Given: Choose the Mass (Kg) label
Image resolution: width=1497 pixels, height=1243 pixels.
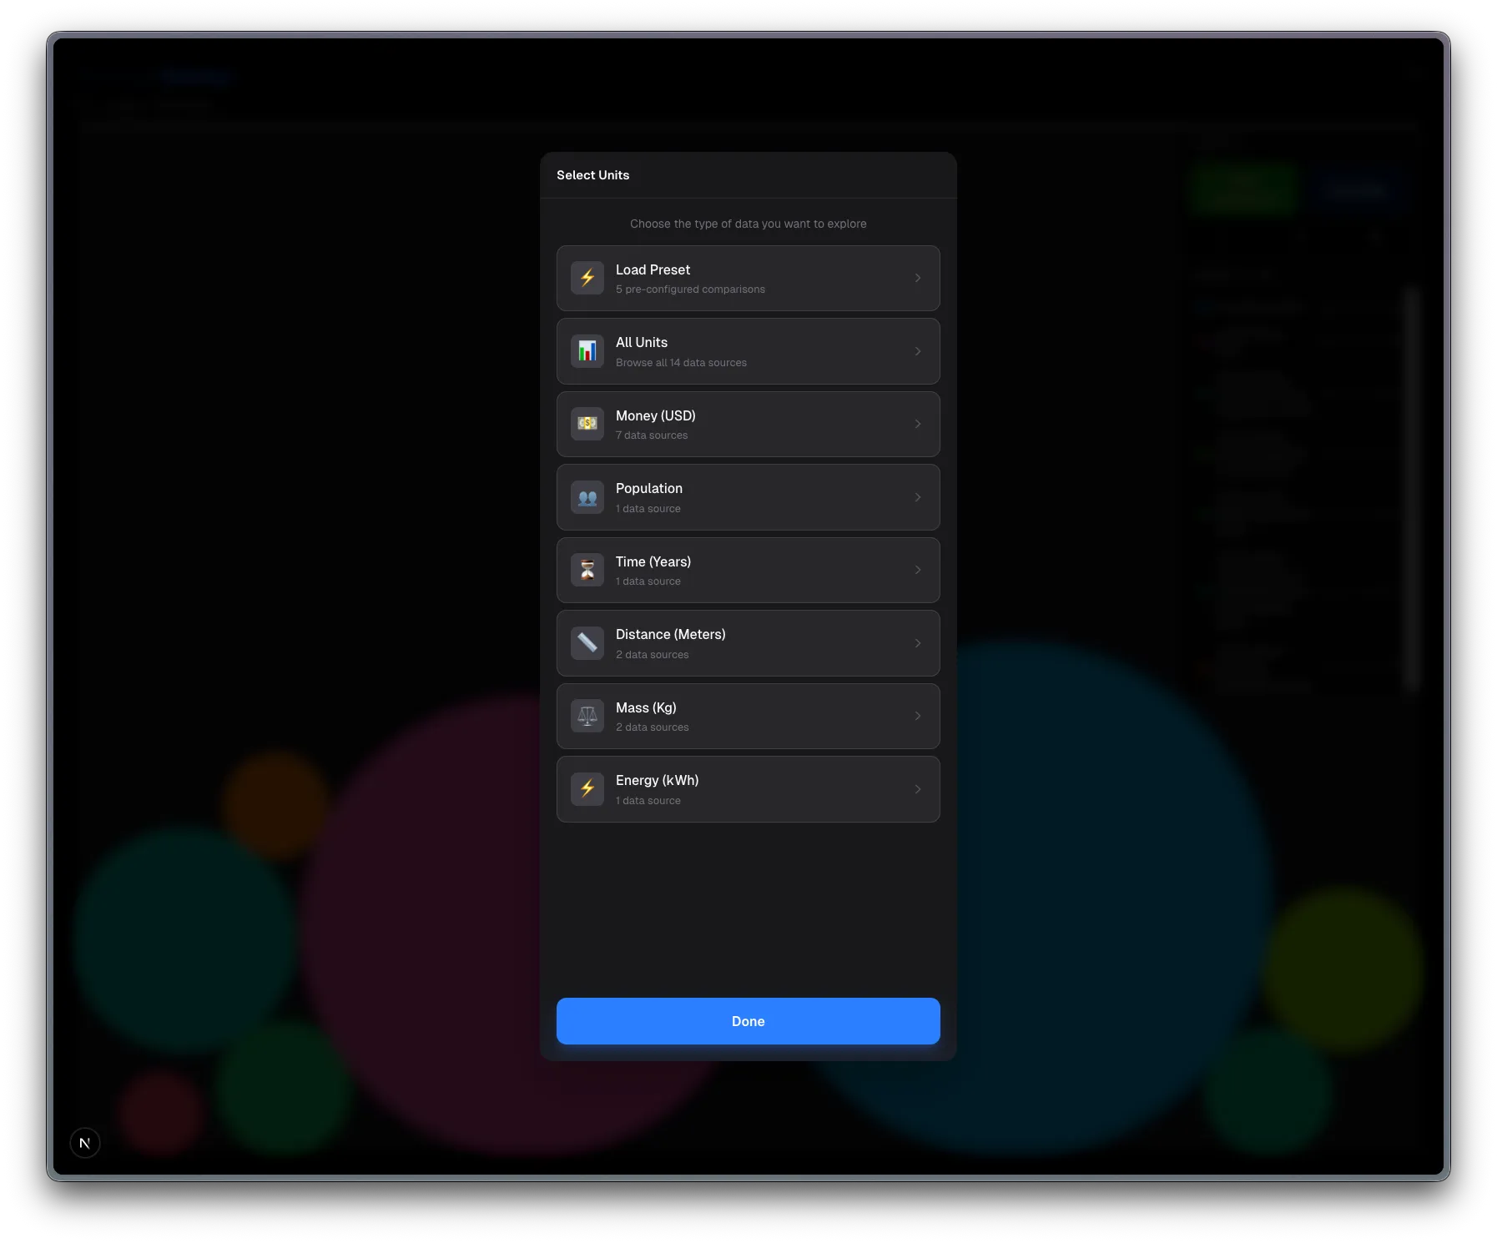Looking at the screenshot, I should click(x=646, y=707).
